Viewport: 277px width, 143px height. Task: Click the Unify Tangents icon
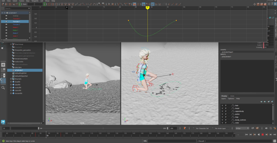tap(122, 4)
